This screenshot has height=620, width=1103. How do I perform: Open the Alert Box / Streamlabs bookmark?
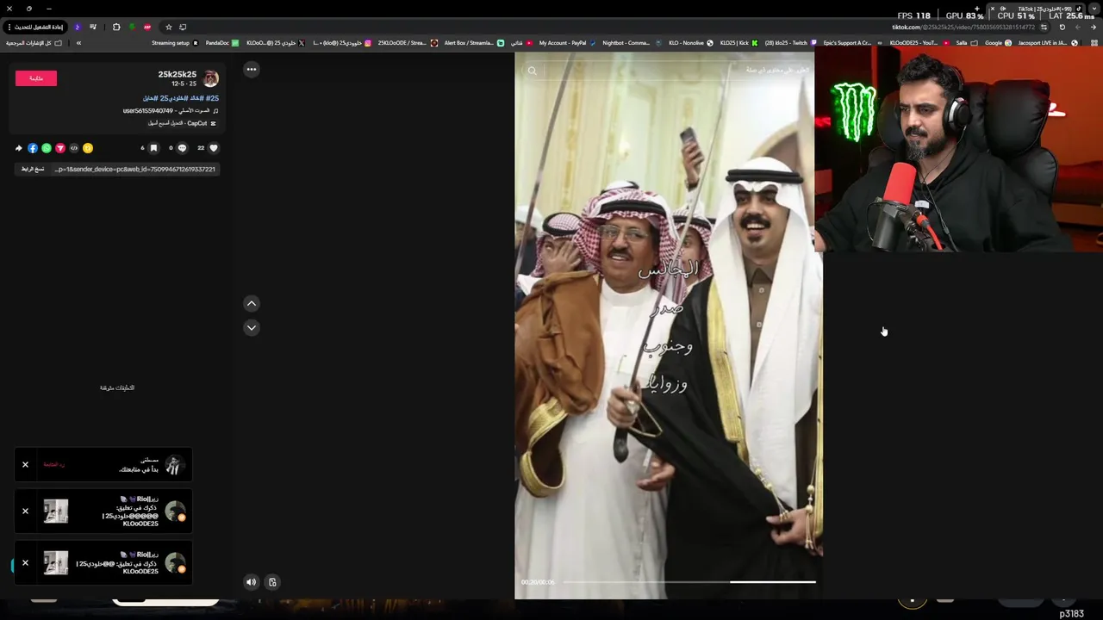point(474,43)
